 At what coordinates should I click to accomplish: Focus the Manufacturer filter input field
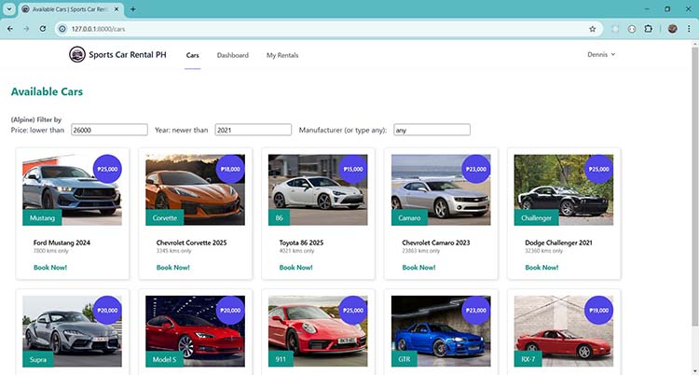tap(432, 130)
